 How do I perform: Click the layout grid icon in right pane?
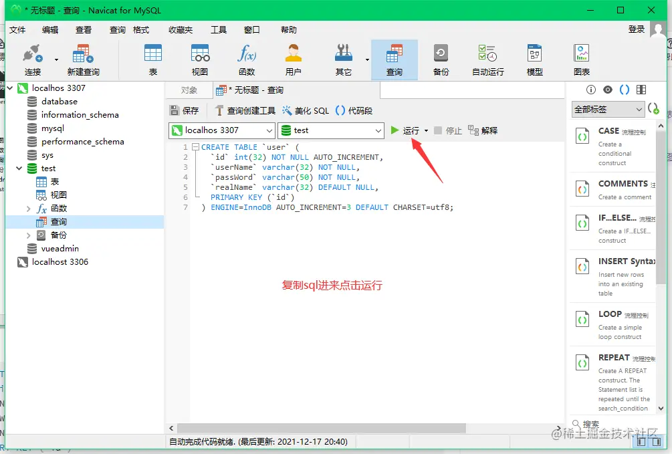pyautogui.click(x=641, y=90)
